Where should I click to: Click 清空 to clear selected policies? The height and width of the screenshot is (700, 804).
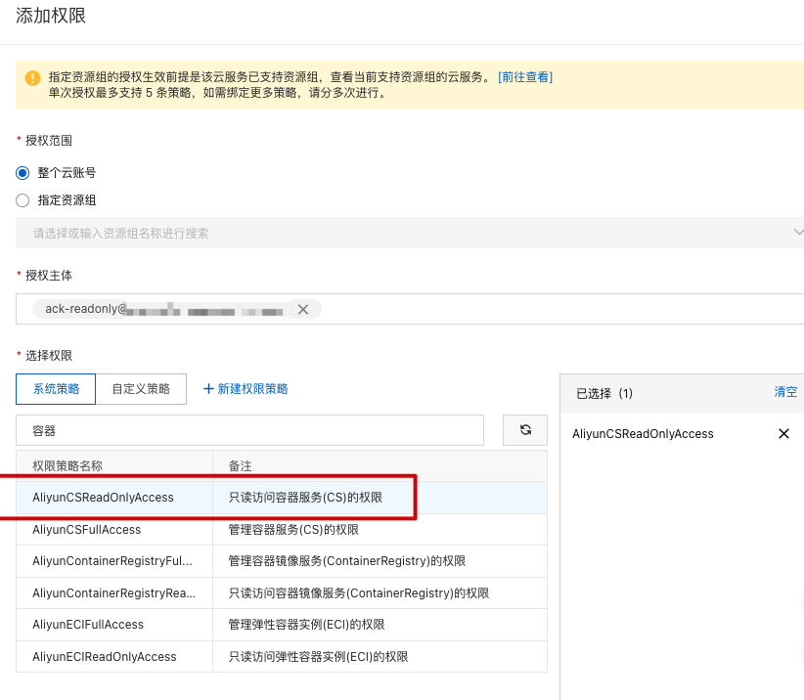point(785,392)
